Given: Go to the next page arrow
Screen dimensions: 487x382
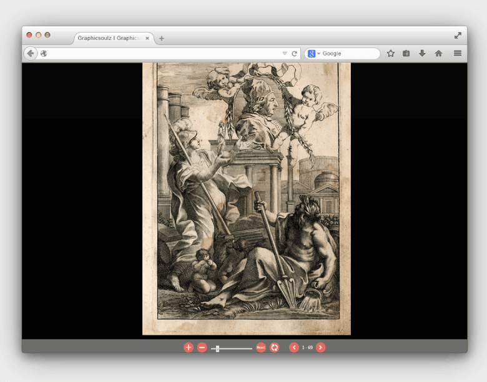Looking at the screenshot, I should pyautogui.click(x=321, y=348).
